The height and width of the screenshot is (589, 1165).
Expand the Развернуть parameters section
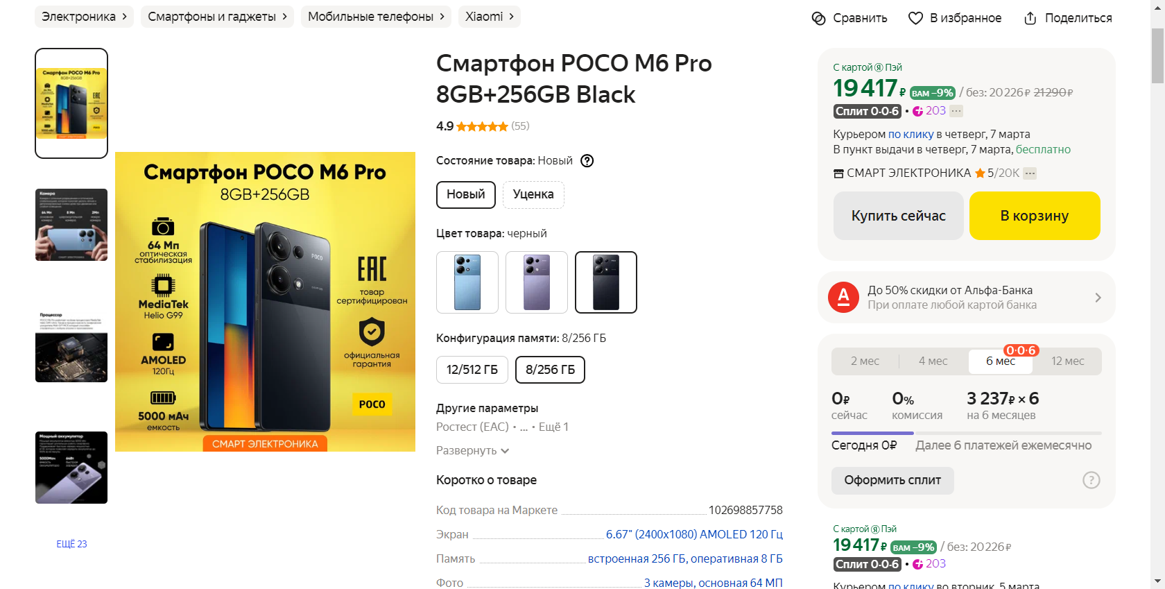click(472, 450)
